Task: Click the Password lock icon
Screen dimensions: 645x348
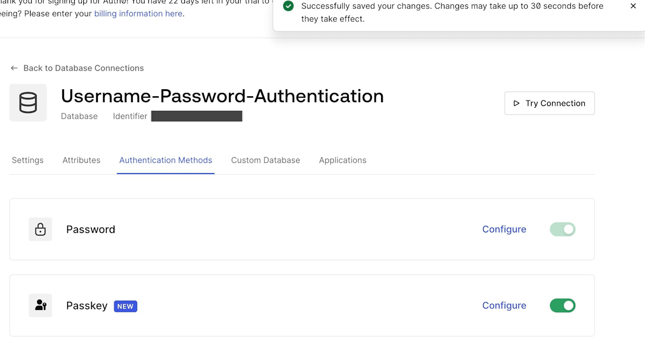Action: click(x=40, y=229)
